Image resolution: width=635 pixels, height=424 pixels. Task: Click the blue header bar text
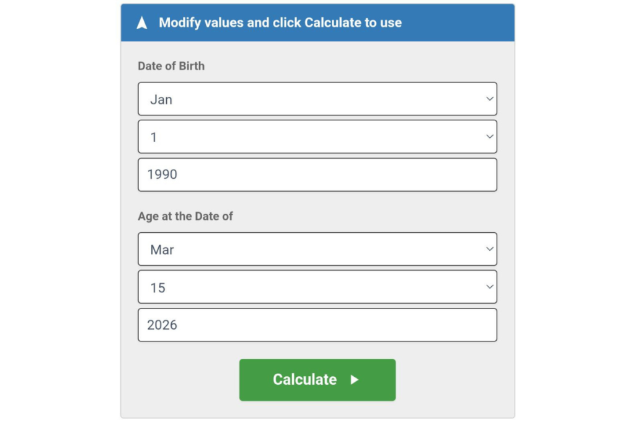(x=281, y=22)
